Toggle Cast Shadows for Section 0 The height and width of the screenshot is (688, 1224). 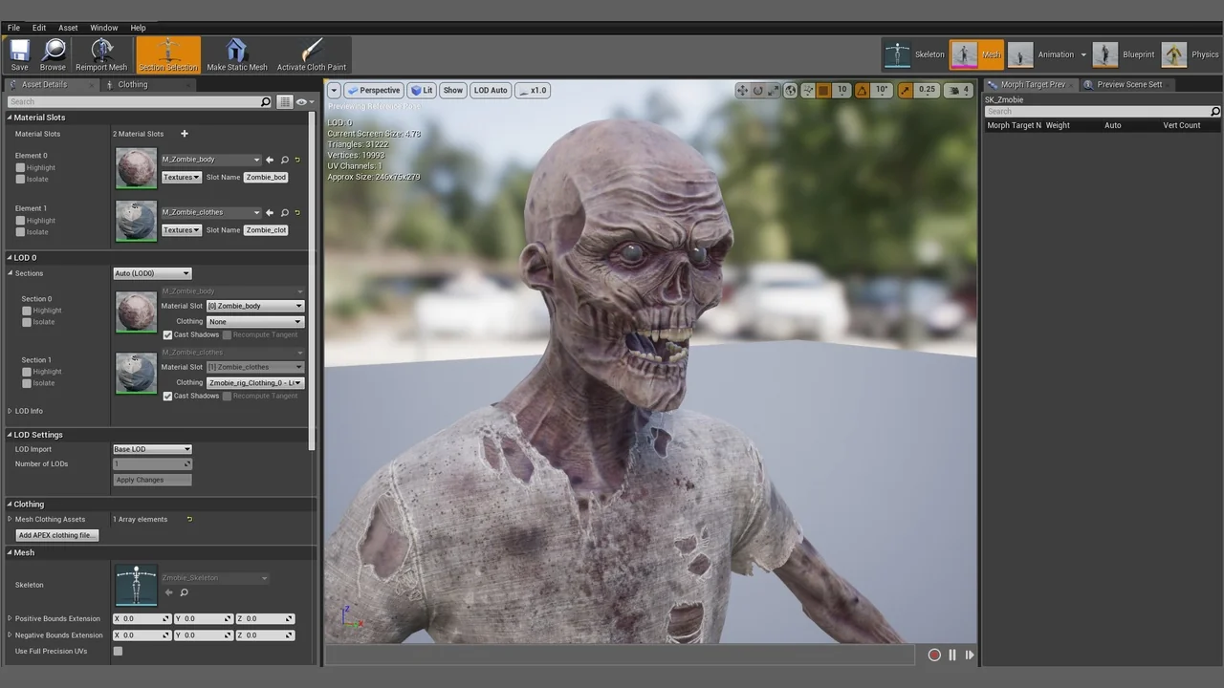167,335
